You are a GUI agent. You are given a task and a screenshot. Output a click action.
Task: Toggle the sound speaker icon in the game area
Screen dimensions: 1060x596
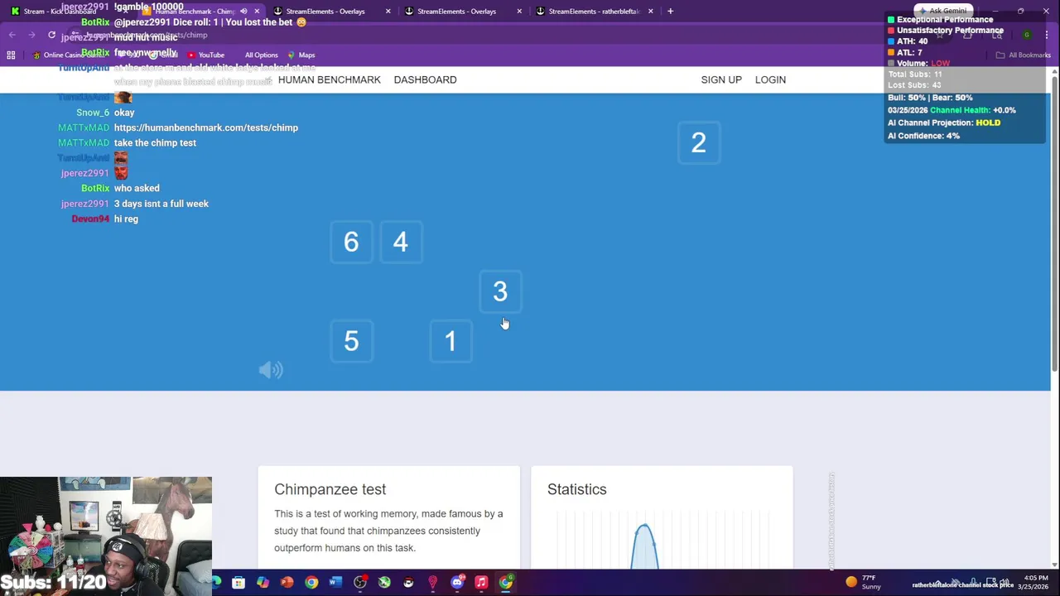click(271, 370)
